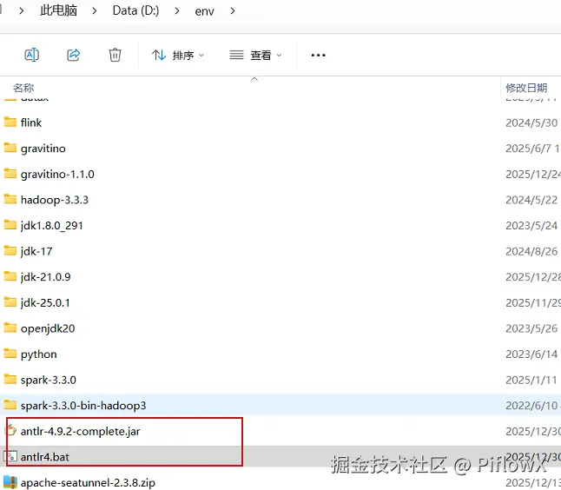This screenshot has height=490, width=561.
Task: Select the jdk-17 folder icon
Action: pos(10,250)
